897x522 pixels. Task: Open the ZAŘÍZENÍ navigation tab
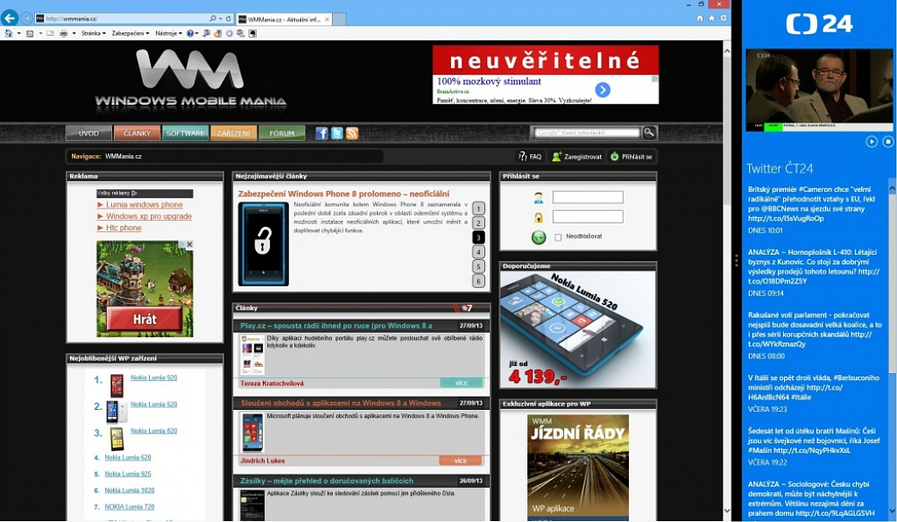[233, 133]
